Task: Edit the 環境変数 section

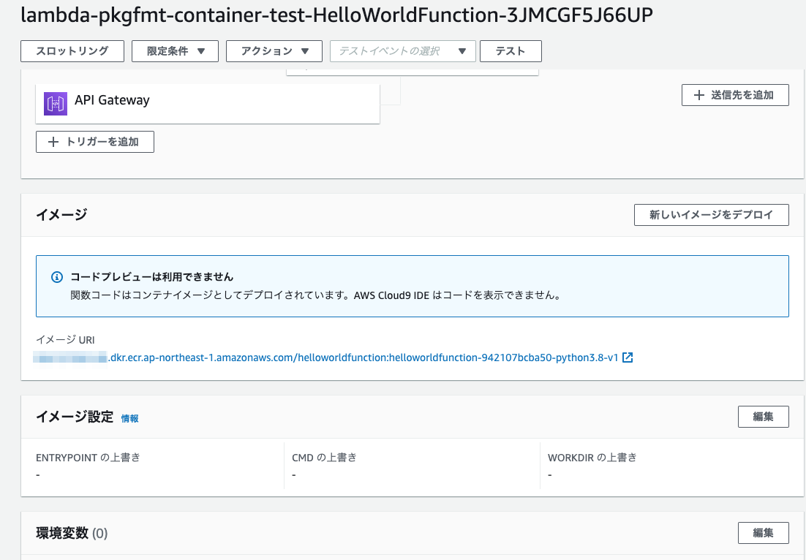Action: coord(764,533)
